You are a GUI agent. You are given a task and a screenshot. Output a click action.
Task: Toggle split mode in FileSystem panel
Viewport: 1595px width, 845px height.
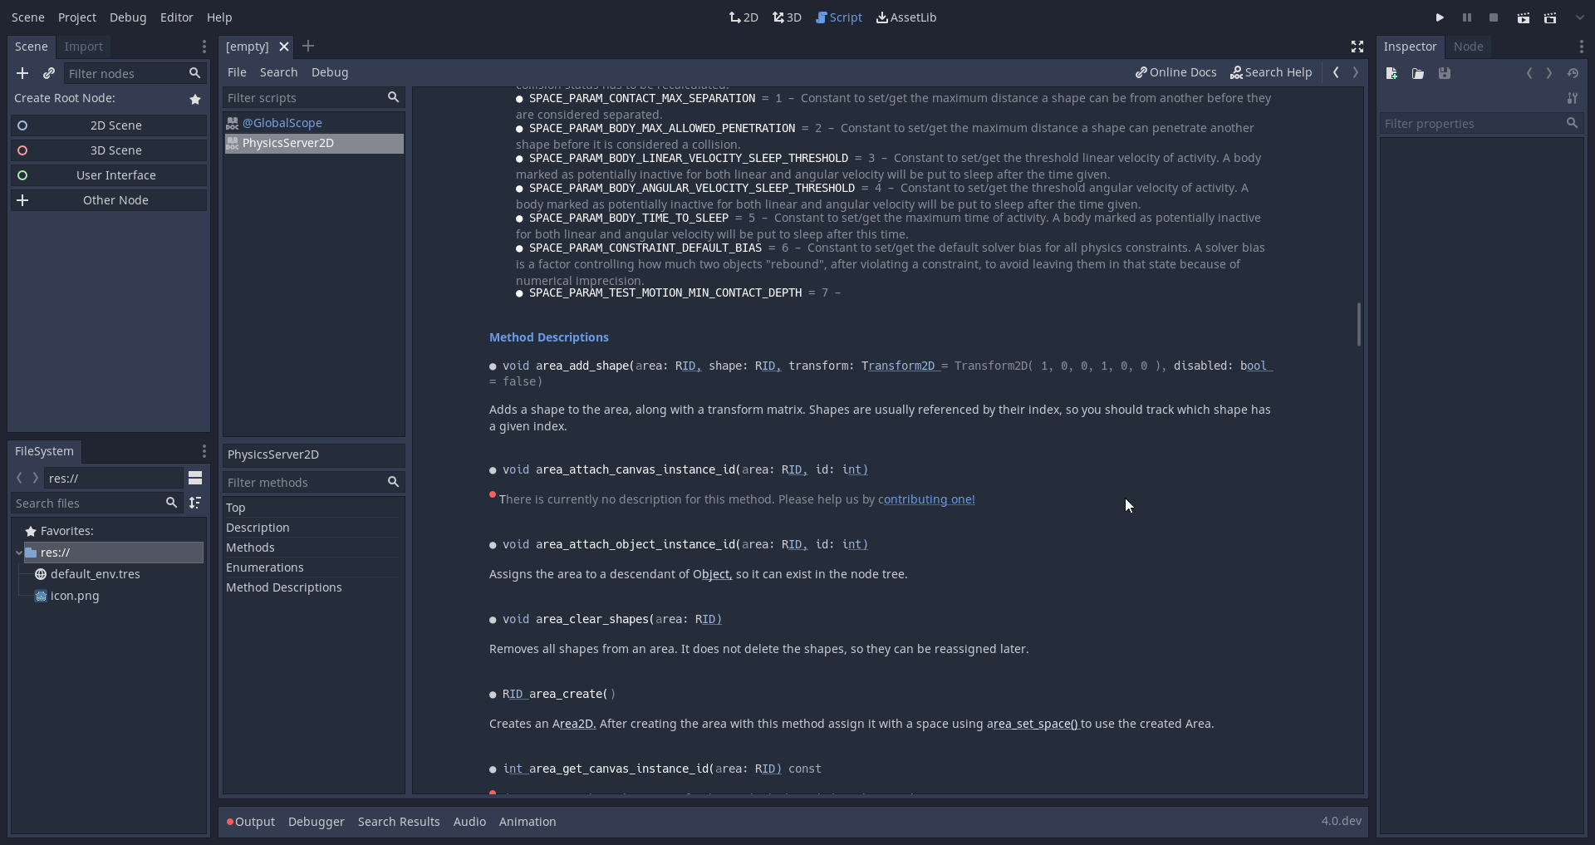196,478
